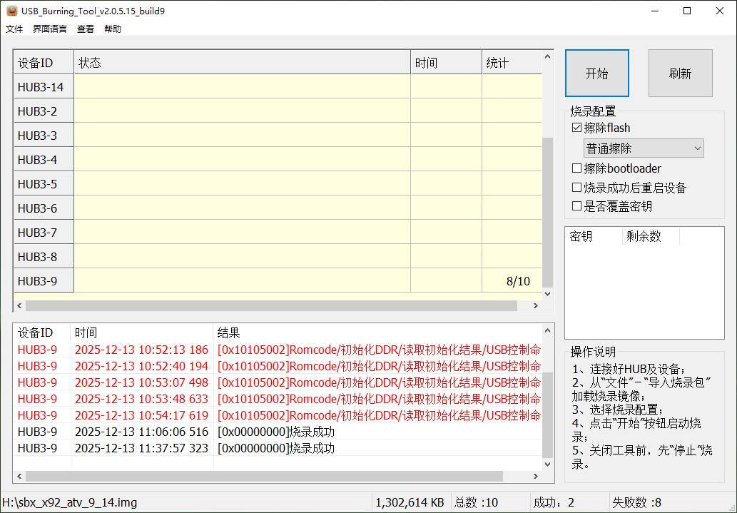Click the device list vertical scrollbar down arrow
737x513 pixels.
pyautogui.click(x=547, y=293)
